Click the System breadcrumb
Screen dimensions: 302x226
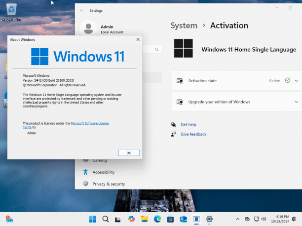(184, 26)
